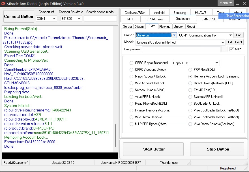Click the Stop Button
Screen dimensions: 249x172
pyautogui.click(x=217, y=149)
